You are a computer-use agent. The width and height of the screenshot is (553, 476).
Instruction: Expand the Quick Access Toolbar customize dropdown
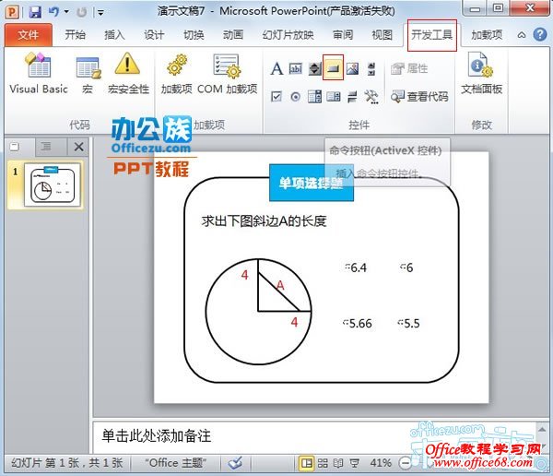[x=100, y=13]
